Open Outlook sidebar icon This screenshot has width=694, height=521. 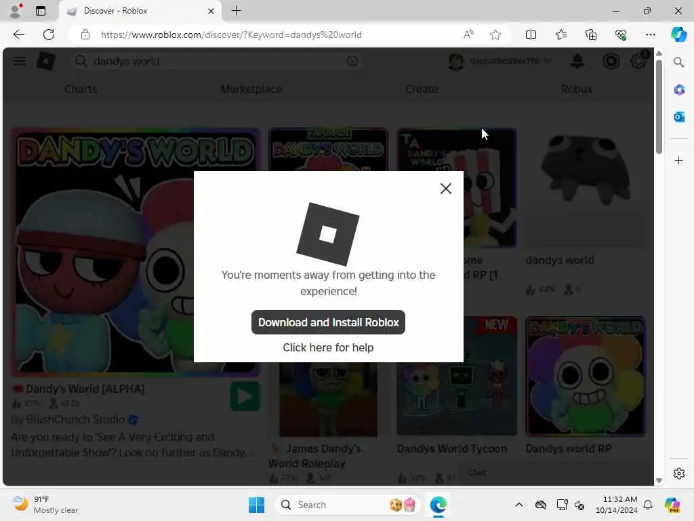679,117
